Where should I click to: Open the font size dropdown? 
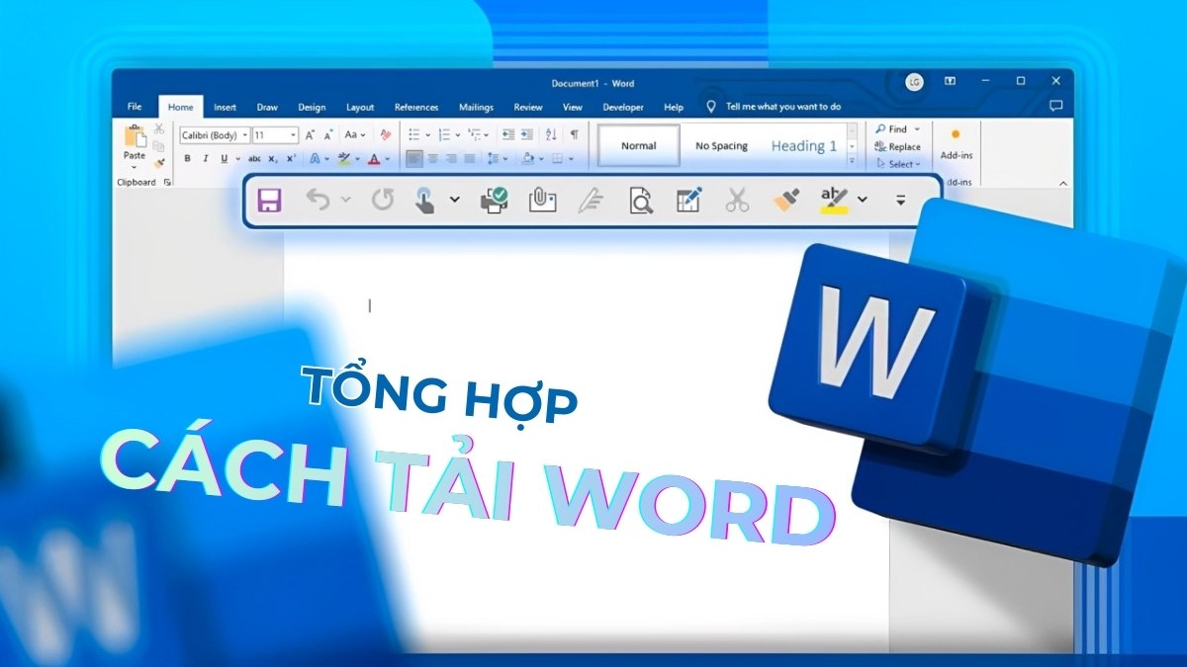click(x=293, y=133)
